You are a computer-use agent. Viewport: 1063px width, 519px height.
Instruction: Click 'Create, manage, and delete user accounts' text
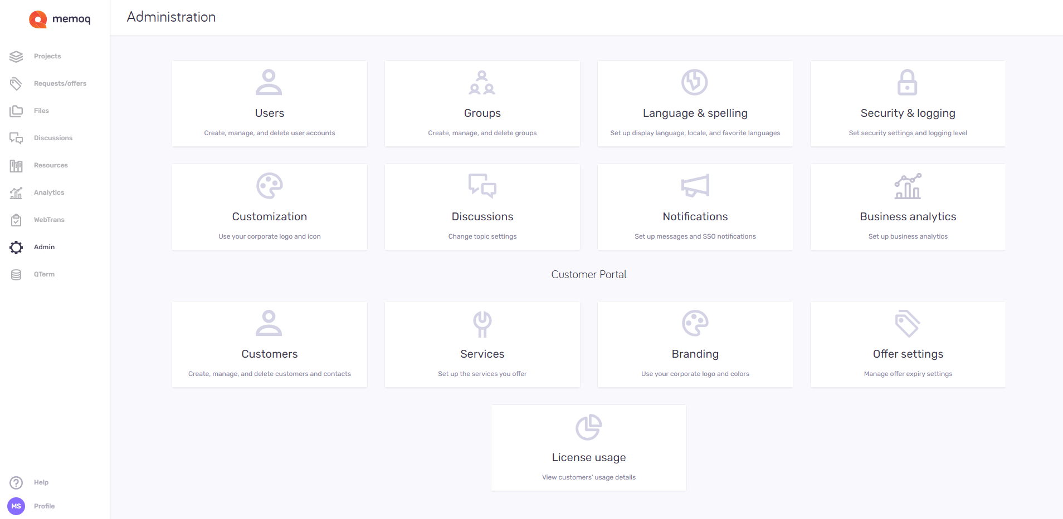tap(270, 133)
